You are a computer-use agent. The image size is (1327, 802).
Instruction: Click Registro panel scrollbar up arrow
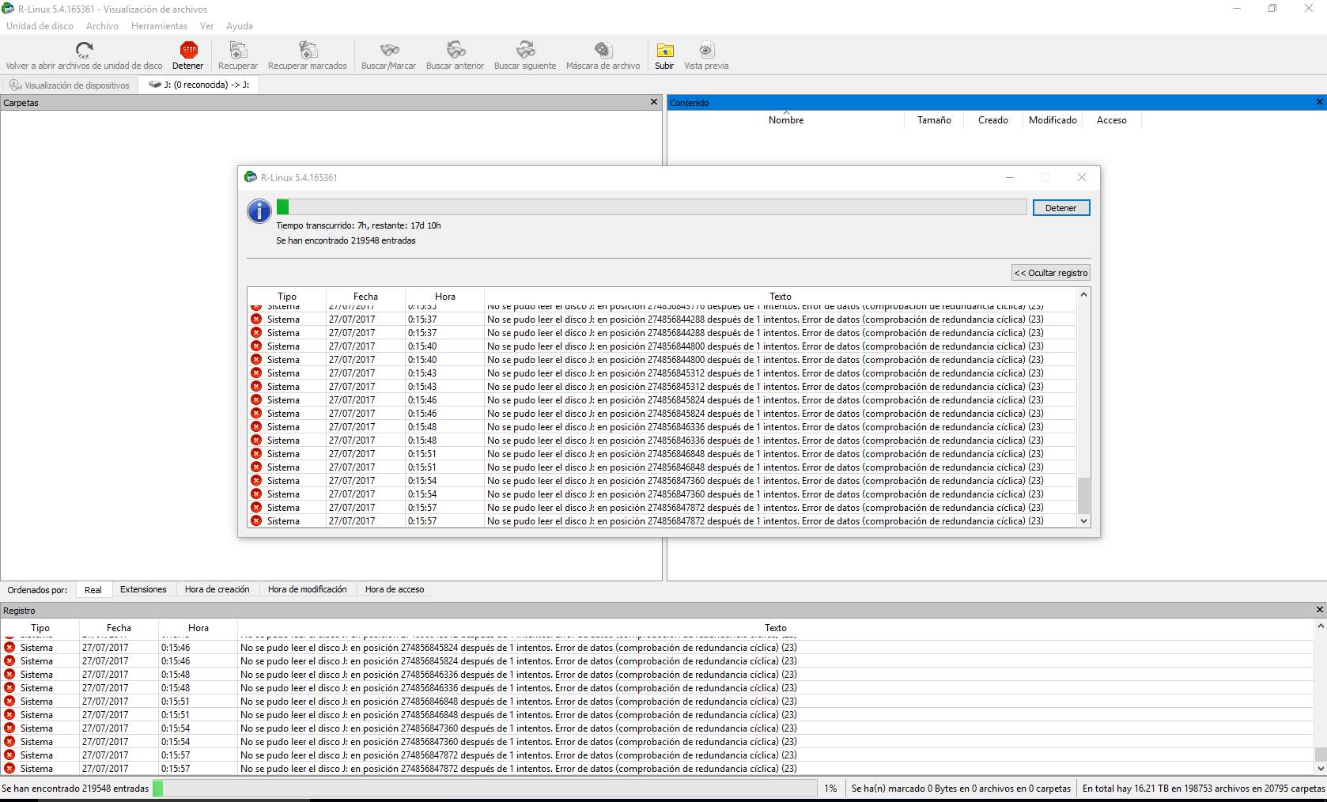[1320, 626]
